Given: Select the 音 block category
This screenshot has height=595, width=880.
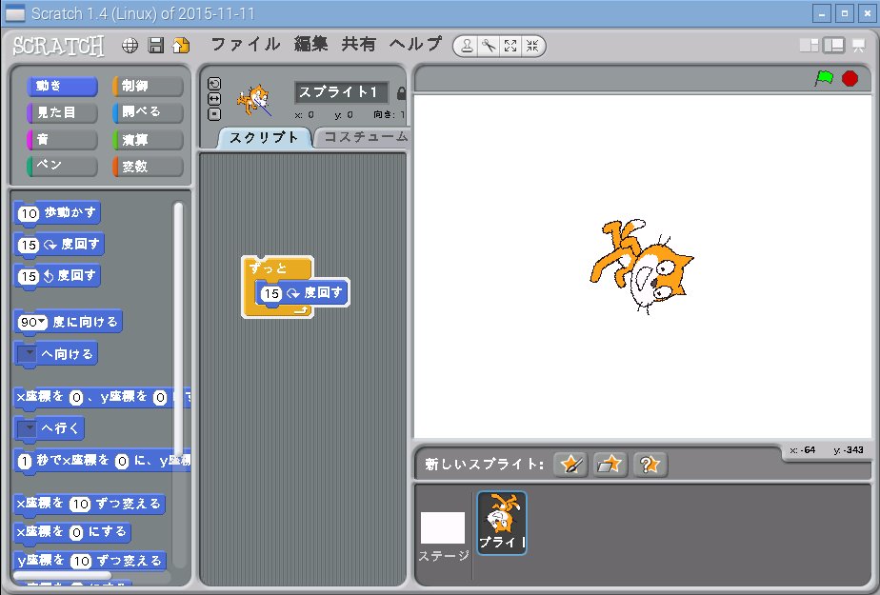Looking at the screenshot, I should [62, 140].
